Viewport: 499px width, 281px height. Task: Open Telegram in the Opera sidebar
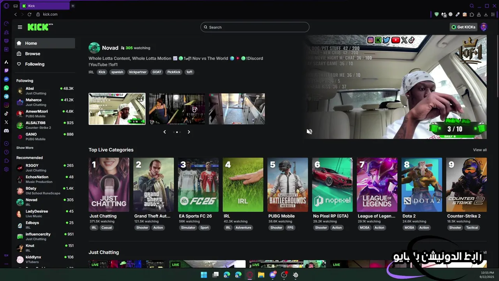coord(6,96)
